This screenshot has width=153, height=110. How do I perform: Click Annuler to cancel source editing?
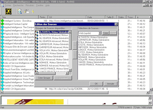pos(111,84)
